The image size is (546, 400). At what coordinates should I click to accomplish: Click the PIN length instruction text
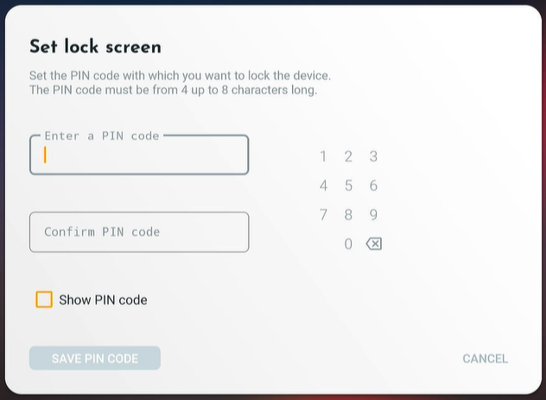click(x=173, y=90)
